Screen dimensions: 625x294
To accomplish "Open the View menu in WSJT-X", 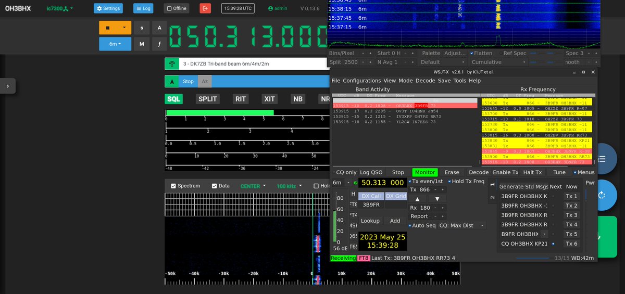I will (390, 81).
